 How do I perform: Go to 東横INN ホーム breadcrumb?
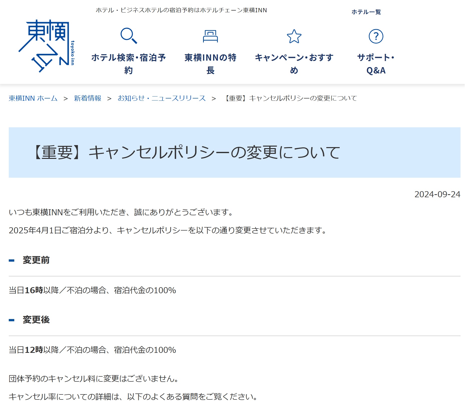click(x=33, y=98)
